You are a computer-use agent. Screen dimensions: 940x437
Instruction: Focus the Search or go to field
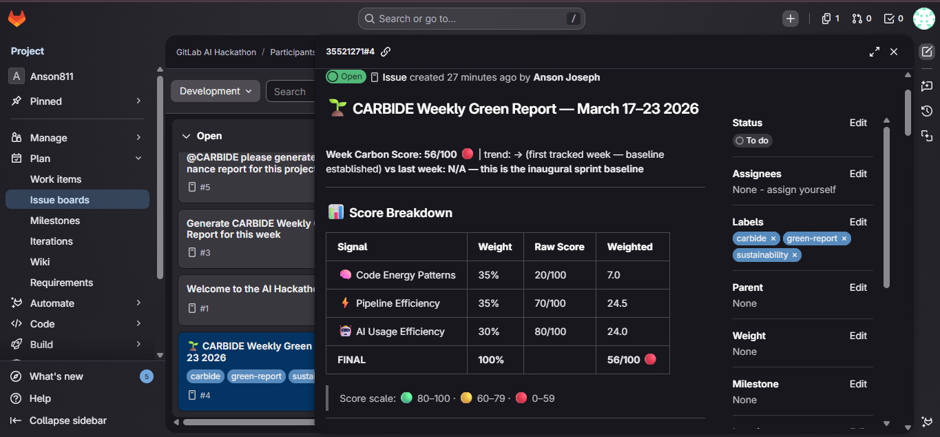point(472,19)
